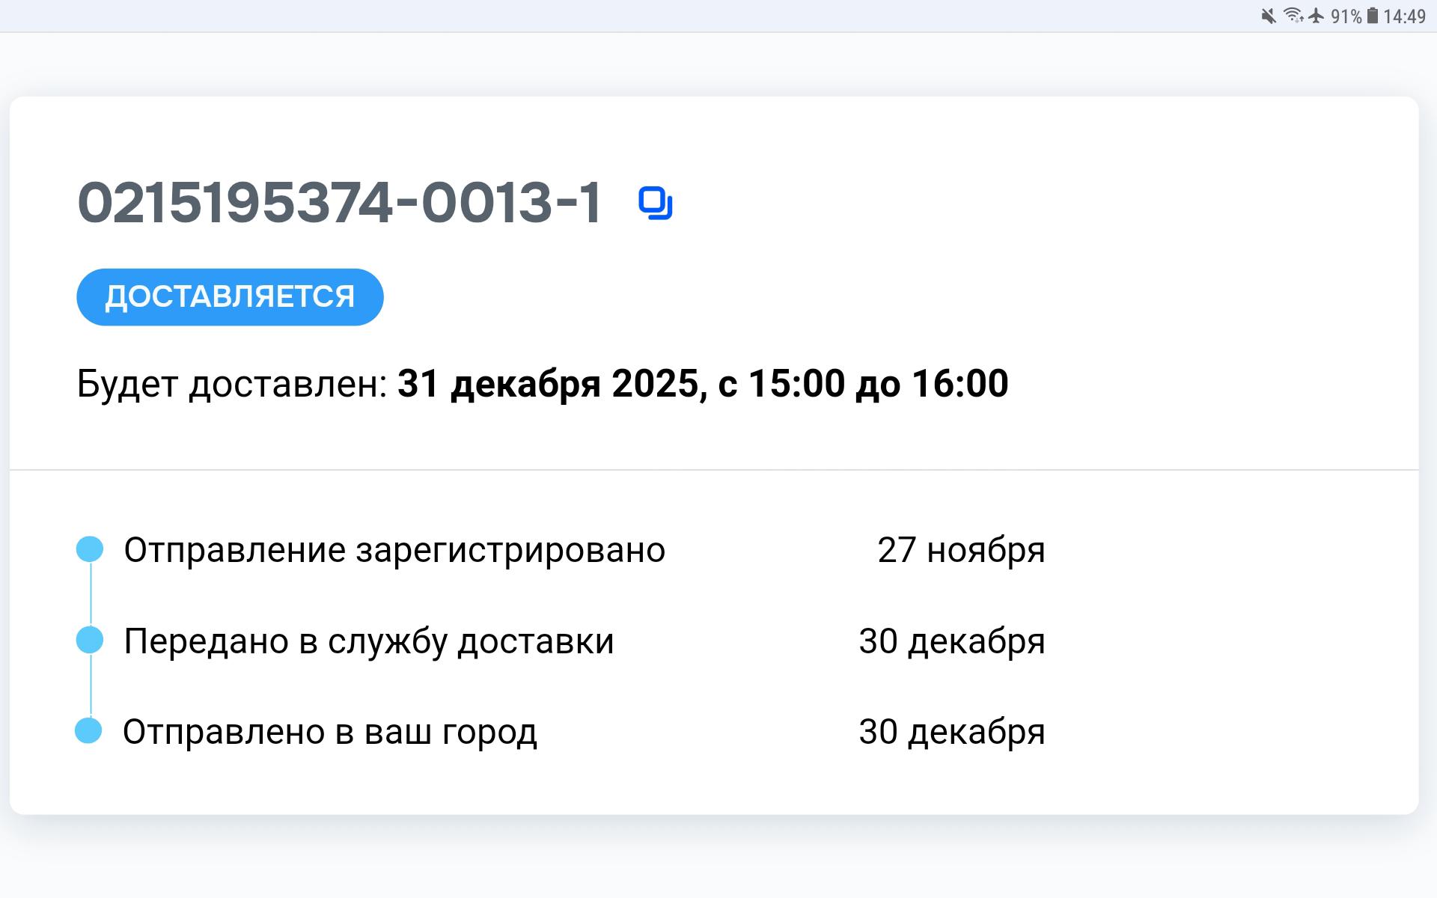The height and width of the screenshot is (898, 1437).
Task: Copy the tracking number with copy icon
Action: [x=655, y=204]
